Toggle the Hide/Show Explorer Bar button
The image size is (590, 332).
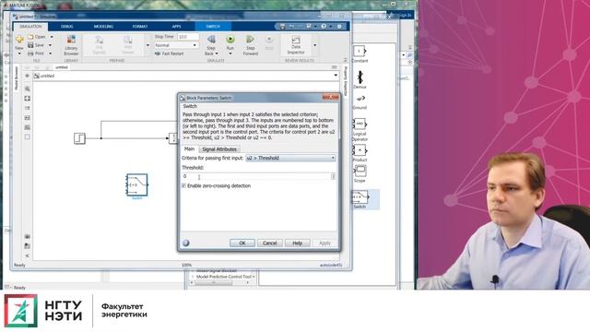point(27,76)
